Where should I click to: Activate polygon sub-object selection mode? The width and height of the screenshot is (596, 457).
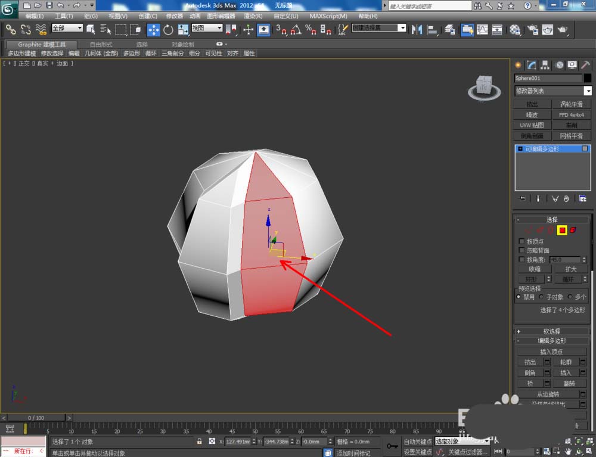tap(561, 230)
